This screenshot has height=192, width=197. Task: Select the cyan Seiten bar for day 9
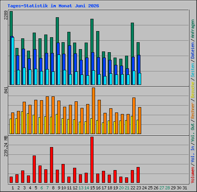point(59,70)
